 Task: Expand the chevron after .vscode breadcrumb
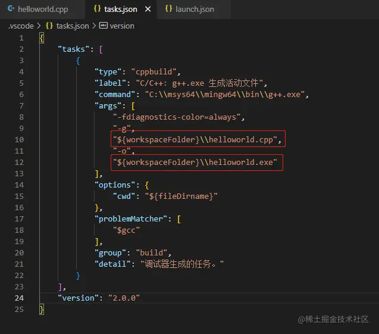tap(39, 26)
